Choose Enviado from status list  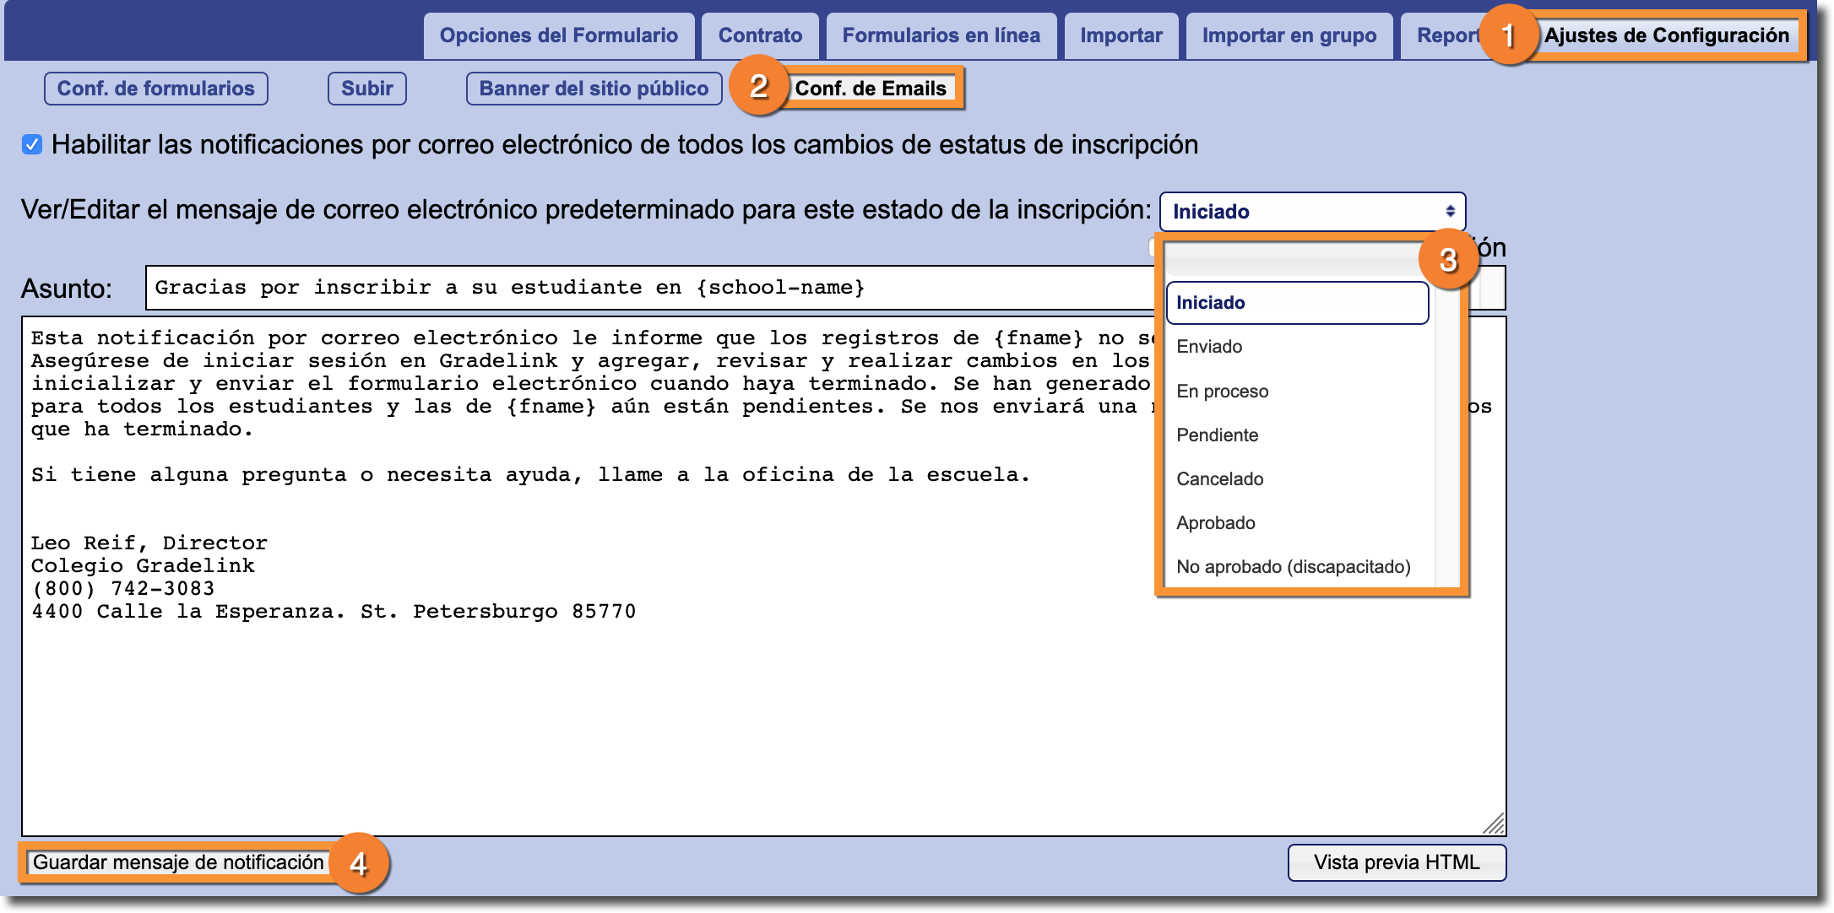click(1209, 347)
